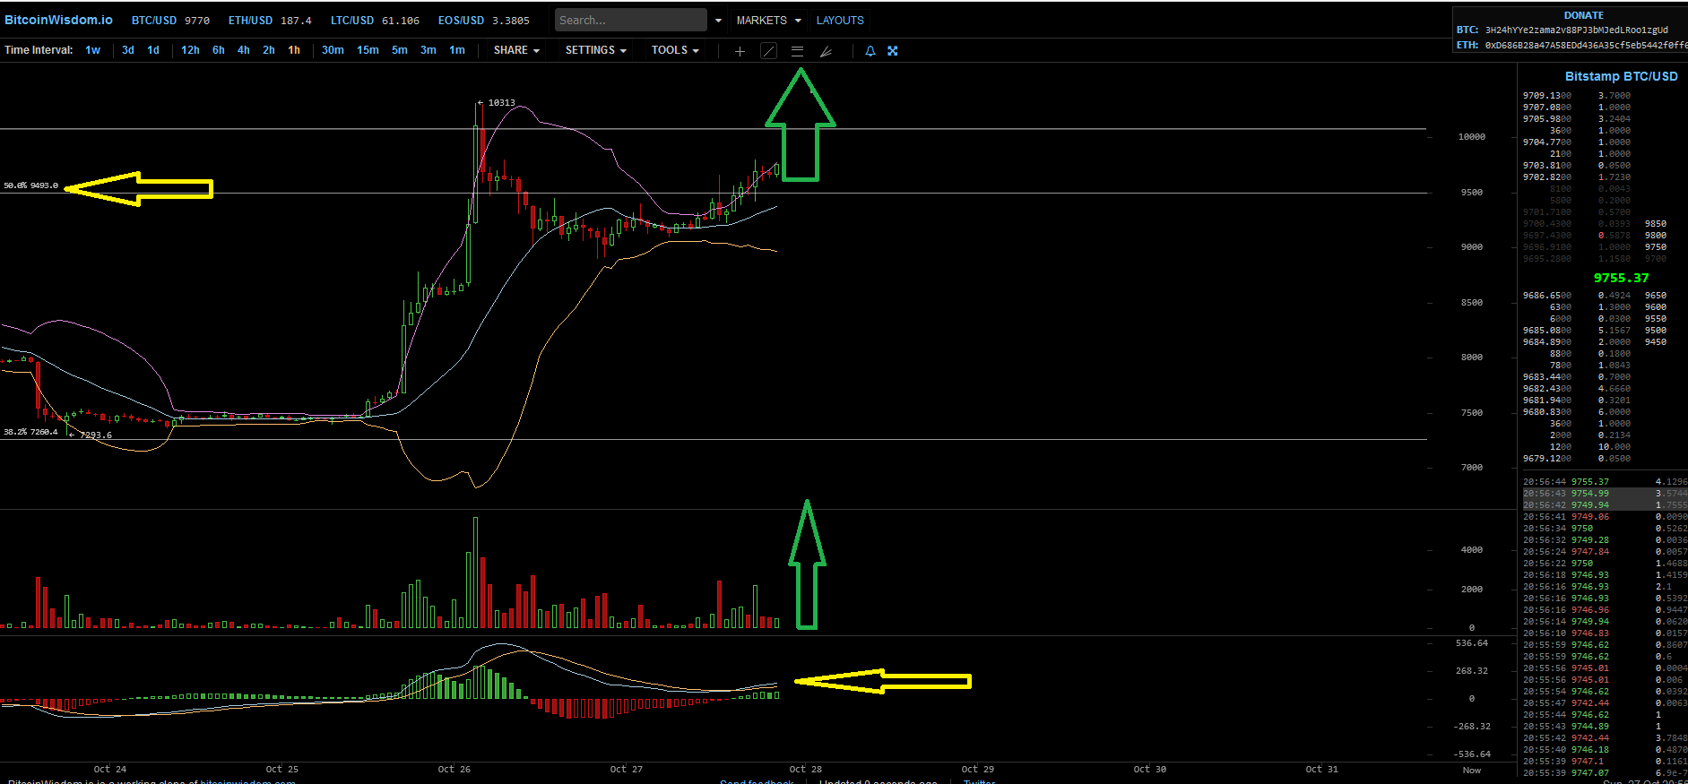
Task: Switch time interval to 3d
Action: (128, 50)
